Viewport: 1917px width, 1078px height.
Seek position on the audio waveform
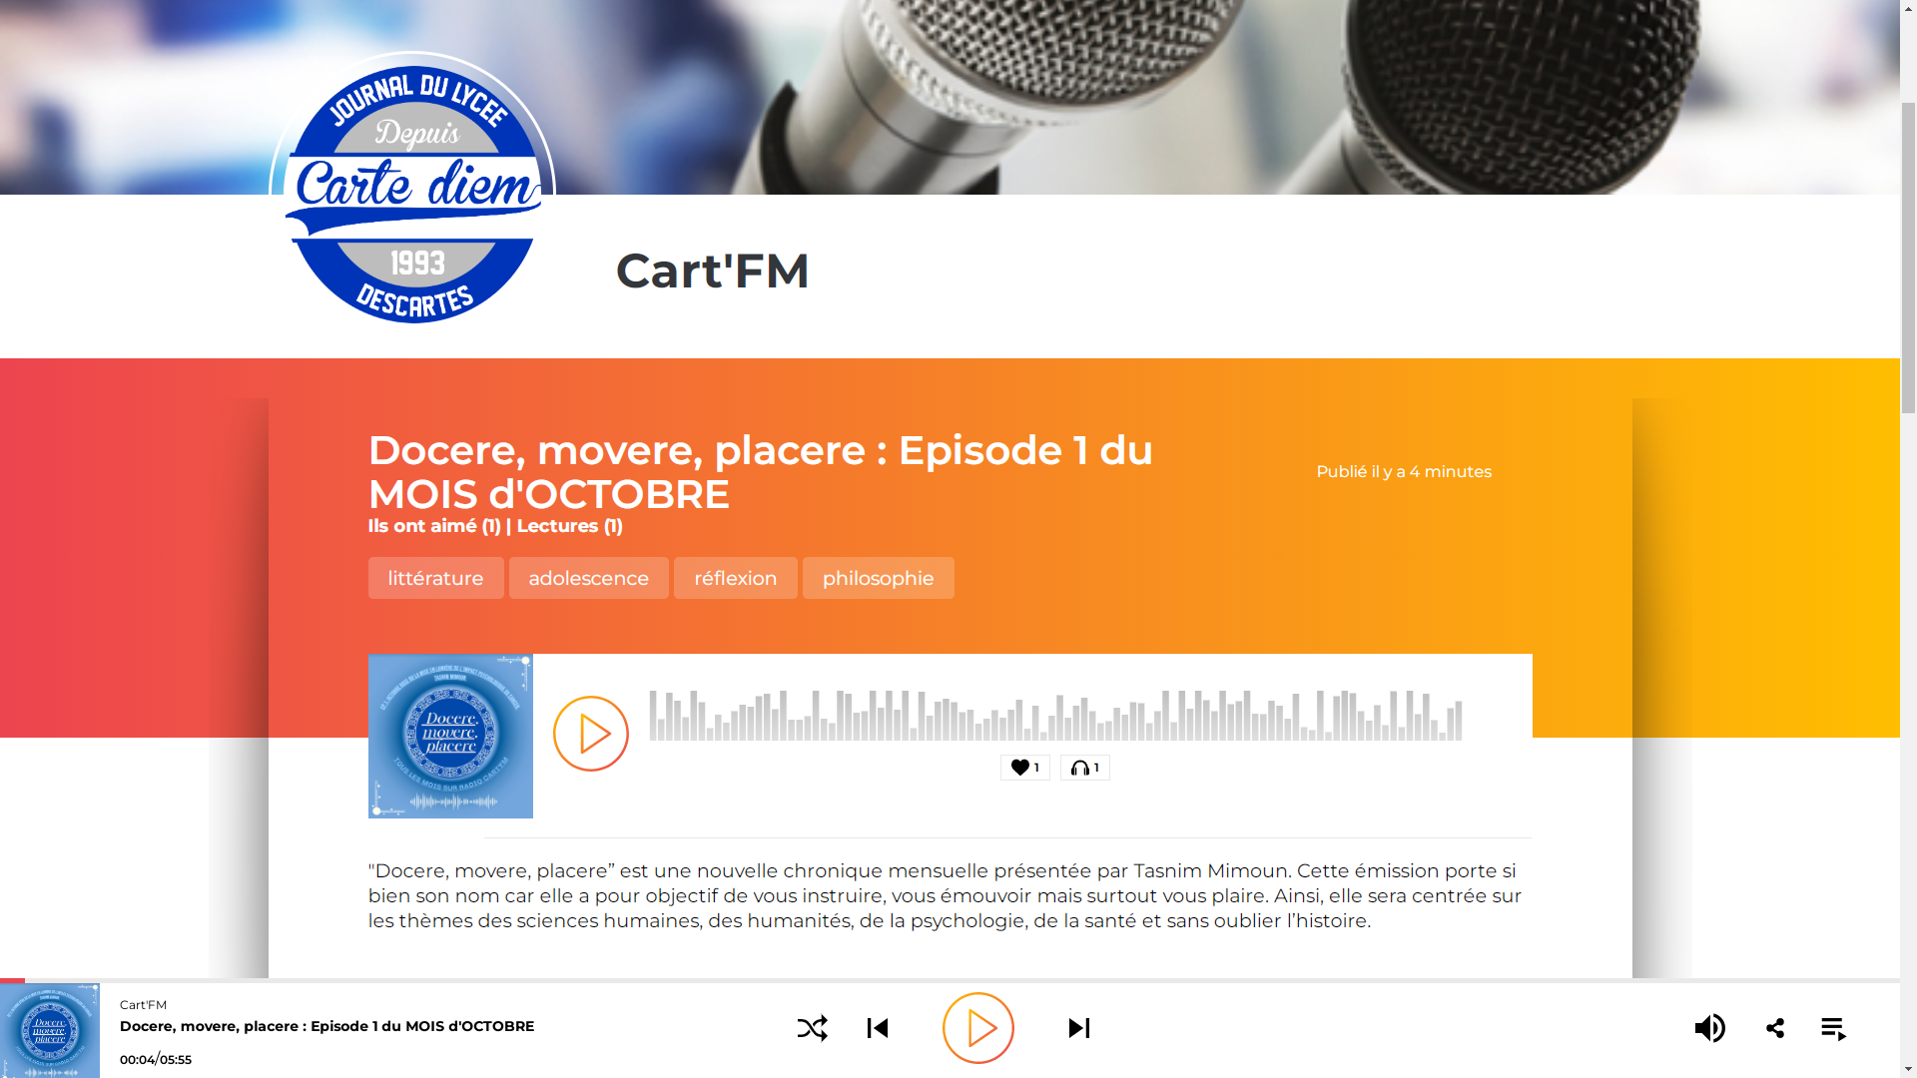pos(1053,714)
